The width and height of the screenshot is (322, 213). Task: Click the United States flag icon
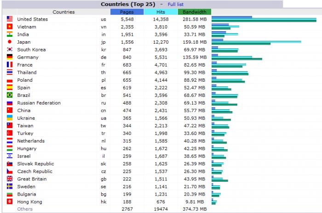(x=10, y=19)
